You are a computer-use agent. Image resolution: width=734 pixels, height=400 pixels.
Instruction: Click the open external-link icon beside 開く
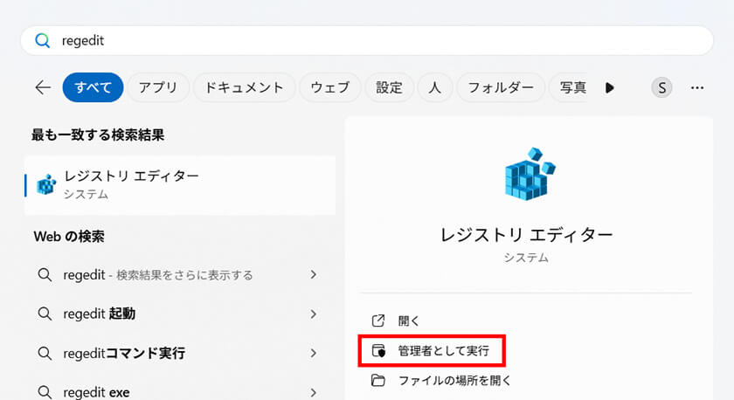pos(378,321)
